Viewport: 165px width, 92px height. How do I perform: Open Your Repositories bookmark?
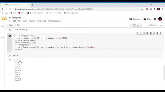[x=71, y=13]
